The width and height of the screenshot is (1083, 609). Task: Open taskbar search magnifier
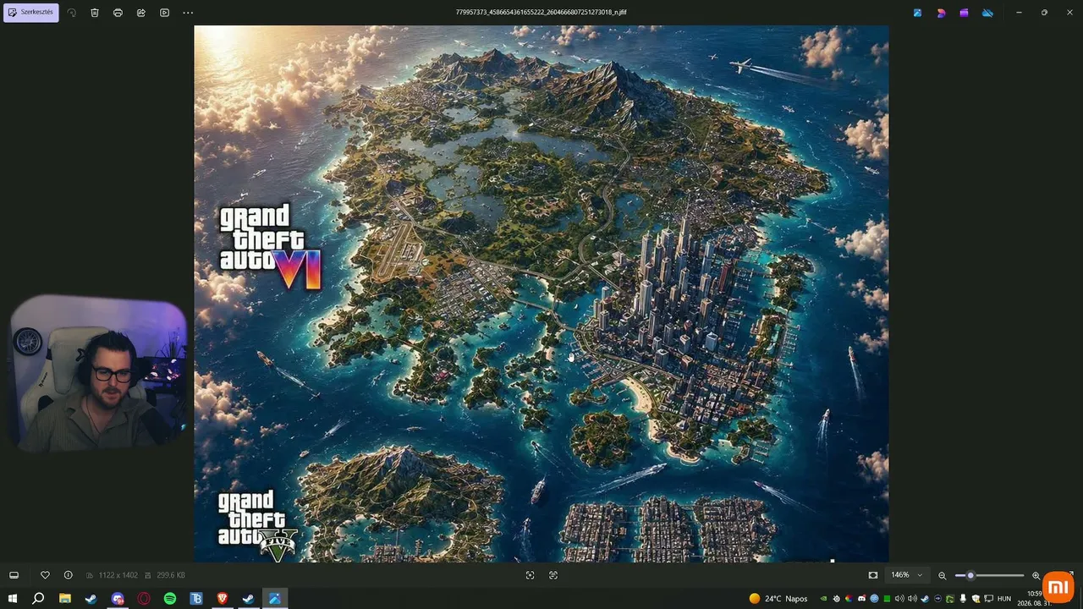[38, 599]
